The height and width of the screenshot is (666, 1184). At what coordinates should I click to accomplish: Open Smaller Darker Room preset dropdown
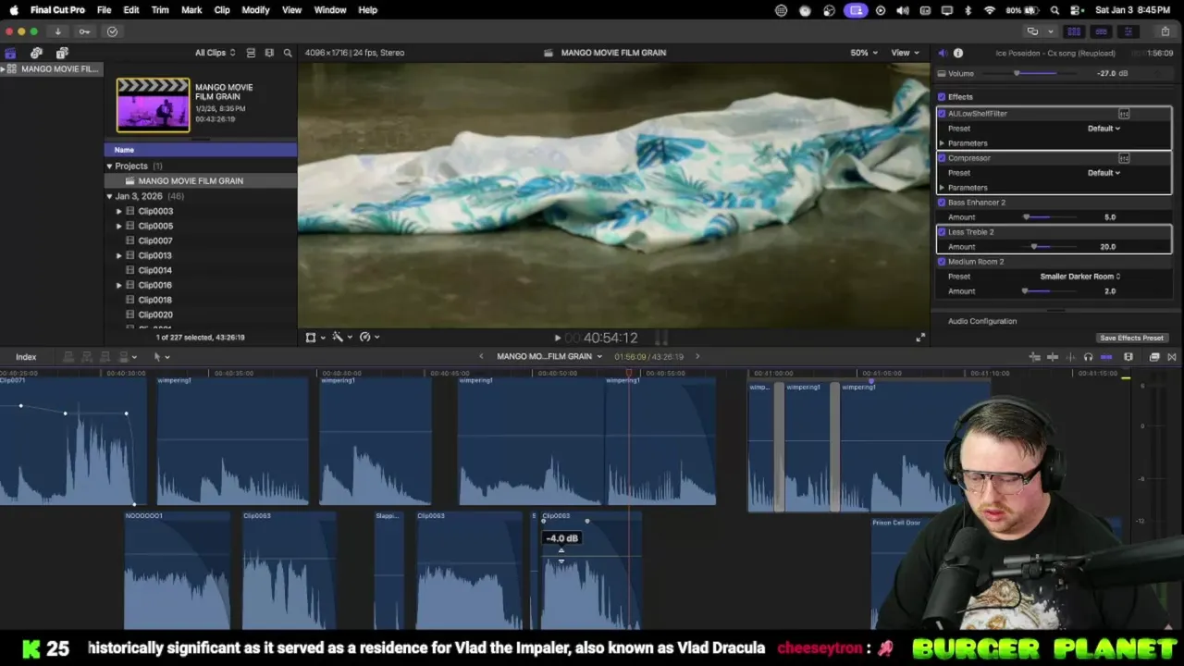click(x=1079, y=277)
